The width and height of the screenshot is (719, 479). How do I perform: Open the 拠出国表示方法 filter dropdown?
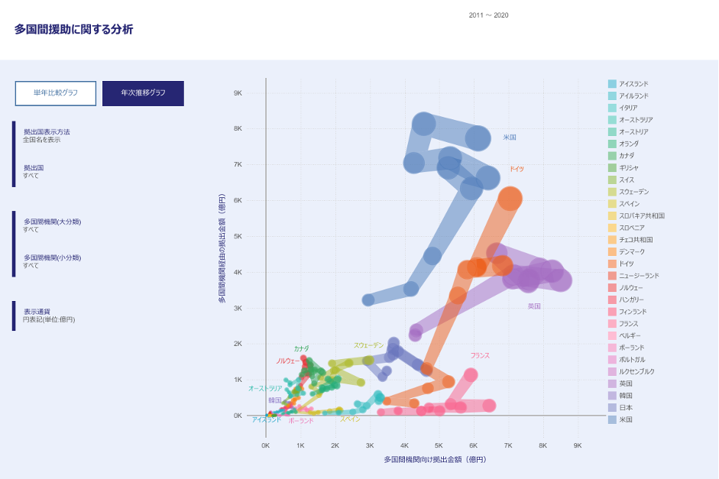coord(46,135)
